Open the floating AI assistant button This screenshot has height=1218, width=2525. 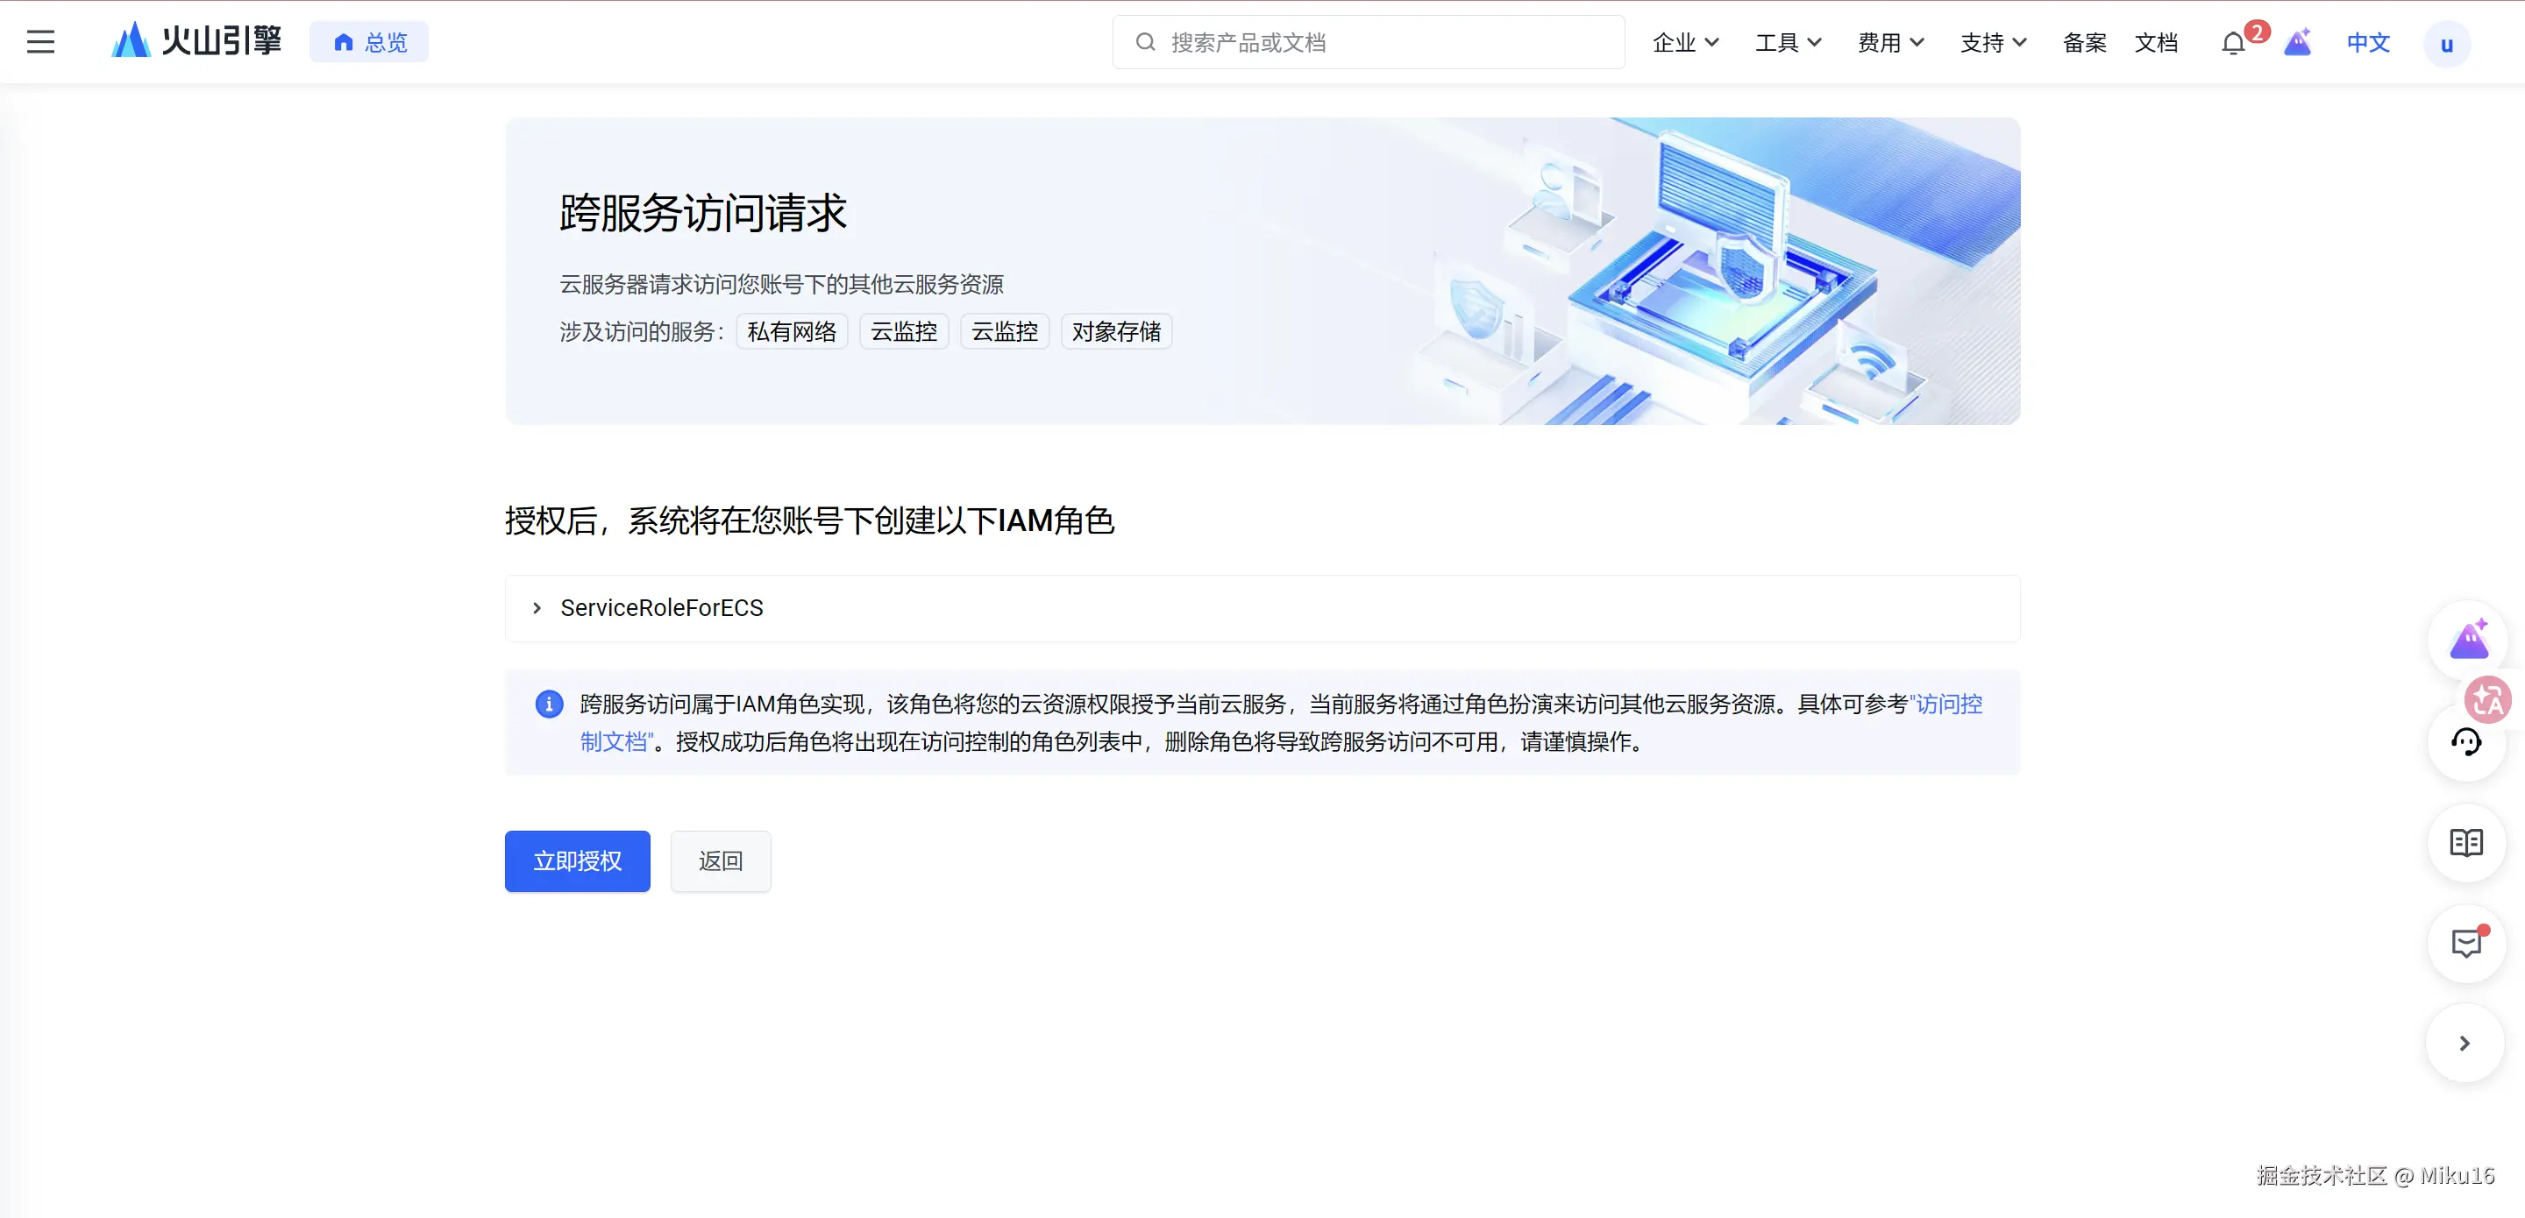[2467, 640]
